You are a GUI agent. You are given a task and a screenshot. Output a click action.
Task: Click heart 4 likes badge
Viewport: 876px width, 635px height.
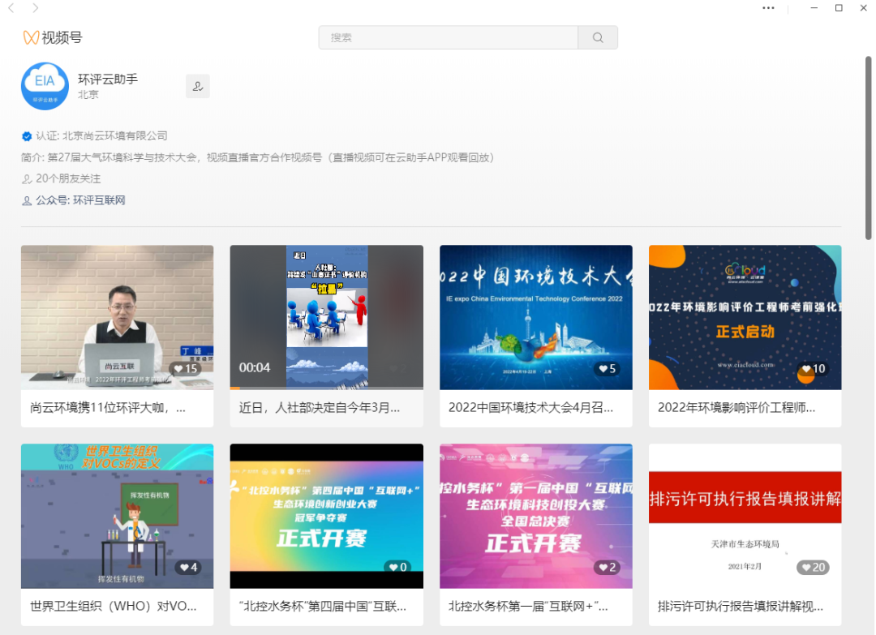click(x=188, y=568)
